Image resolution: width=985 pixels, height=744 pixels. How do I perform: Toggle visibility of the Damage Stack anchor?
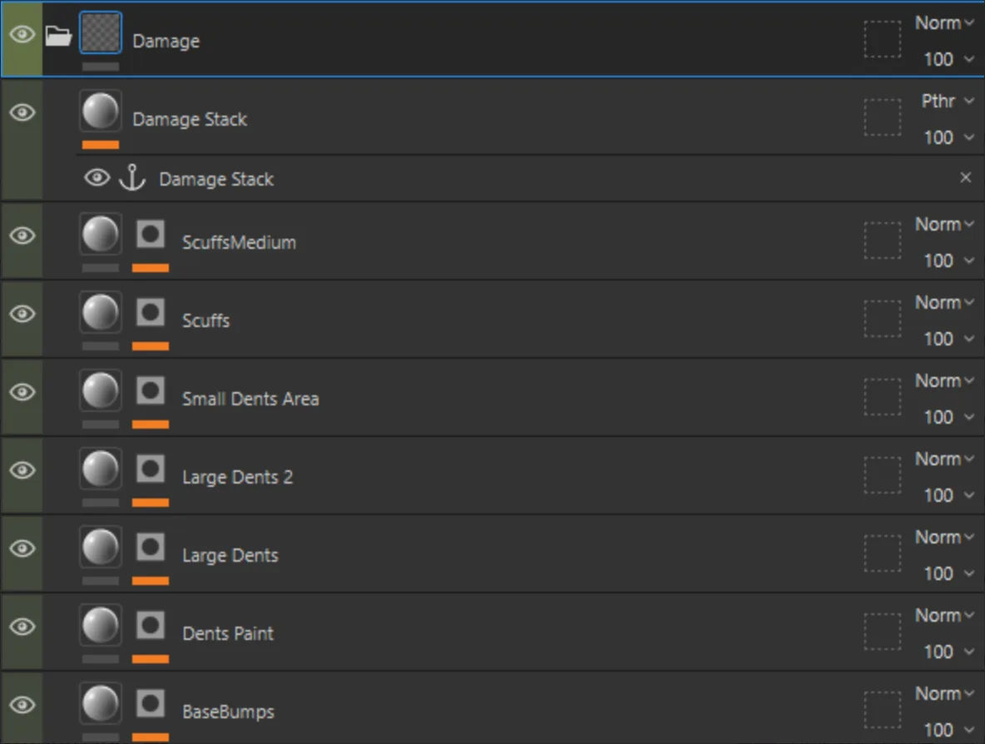[97, 178]
